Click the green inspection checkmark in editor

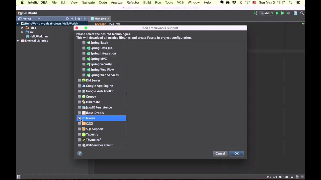tap(303, 24)
